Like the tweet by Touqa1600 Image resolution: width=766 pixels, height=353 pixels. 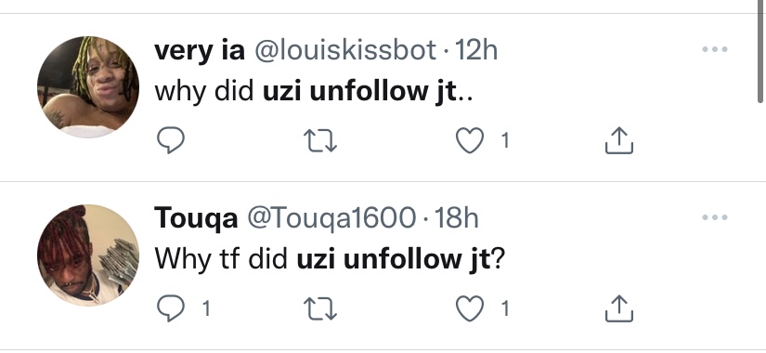click(470, 308)
